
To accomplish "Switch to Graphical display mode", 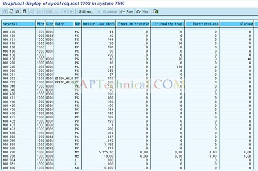I will tap(107, 12).
